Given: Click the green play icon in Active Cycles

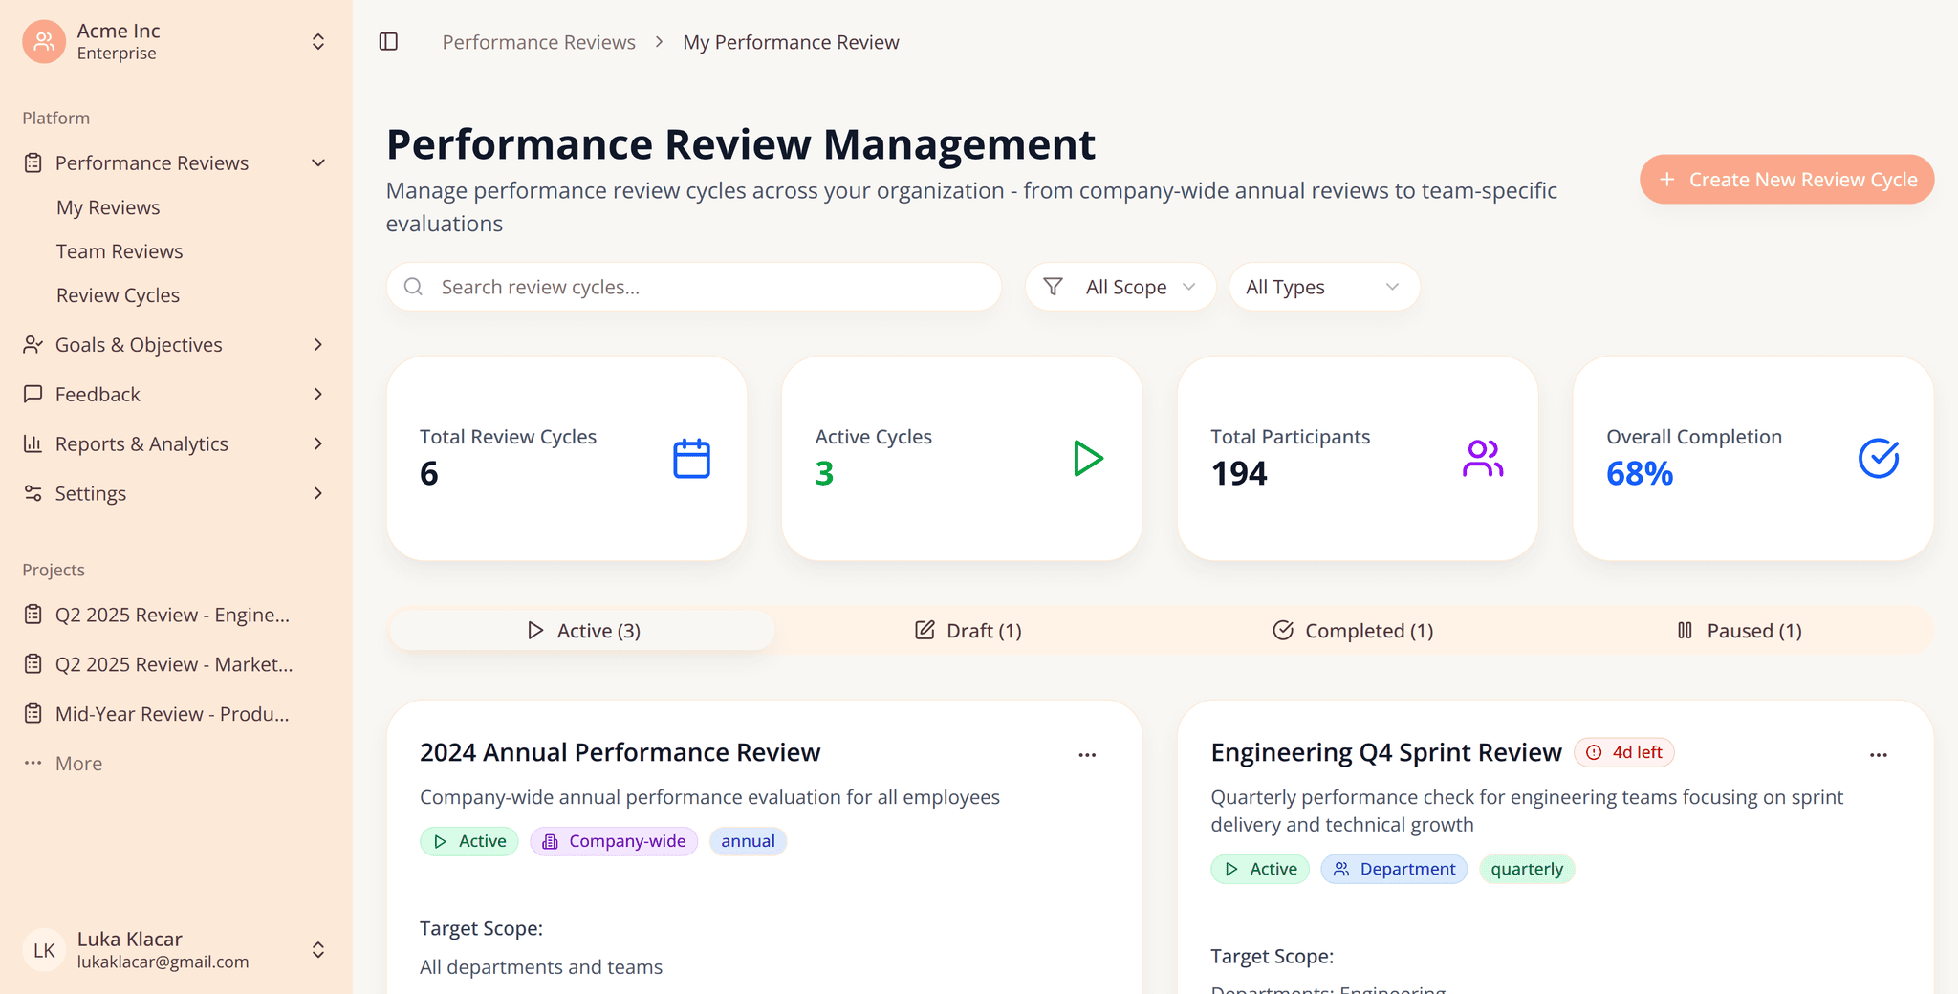Looking at the screenshot, I should (1087, 459).
